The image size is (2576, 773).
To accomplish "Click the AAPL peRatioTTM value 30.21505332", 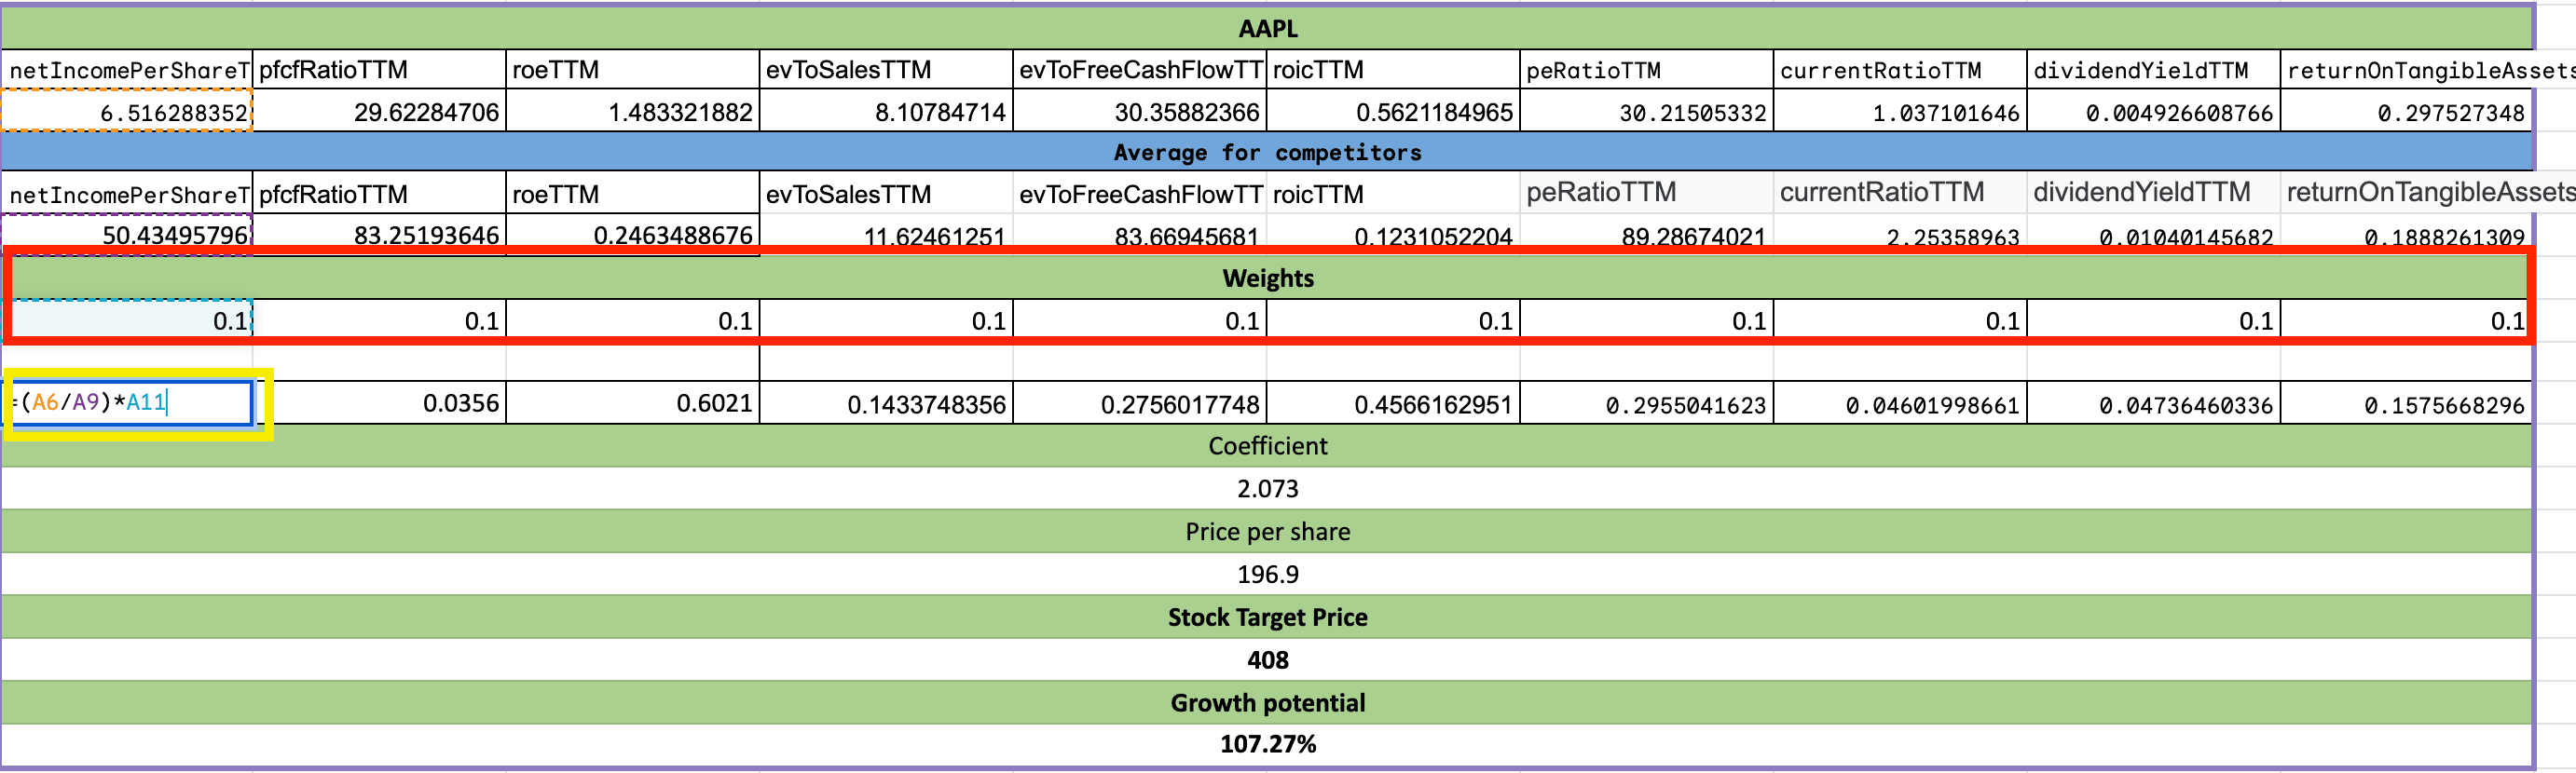I will click(x=1646, y=112).
